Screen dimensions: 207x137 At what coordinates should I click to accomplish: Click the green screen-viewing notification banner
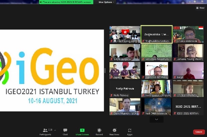click(x=66, y=2)
